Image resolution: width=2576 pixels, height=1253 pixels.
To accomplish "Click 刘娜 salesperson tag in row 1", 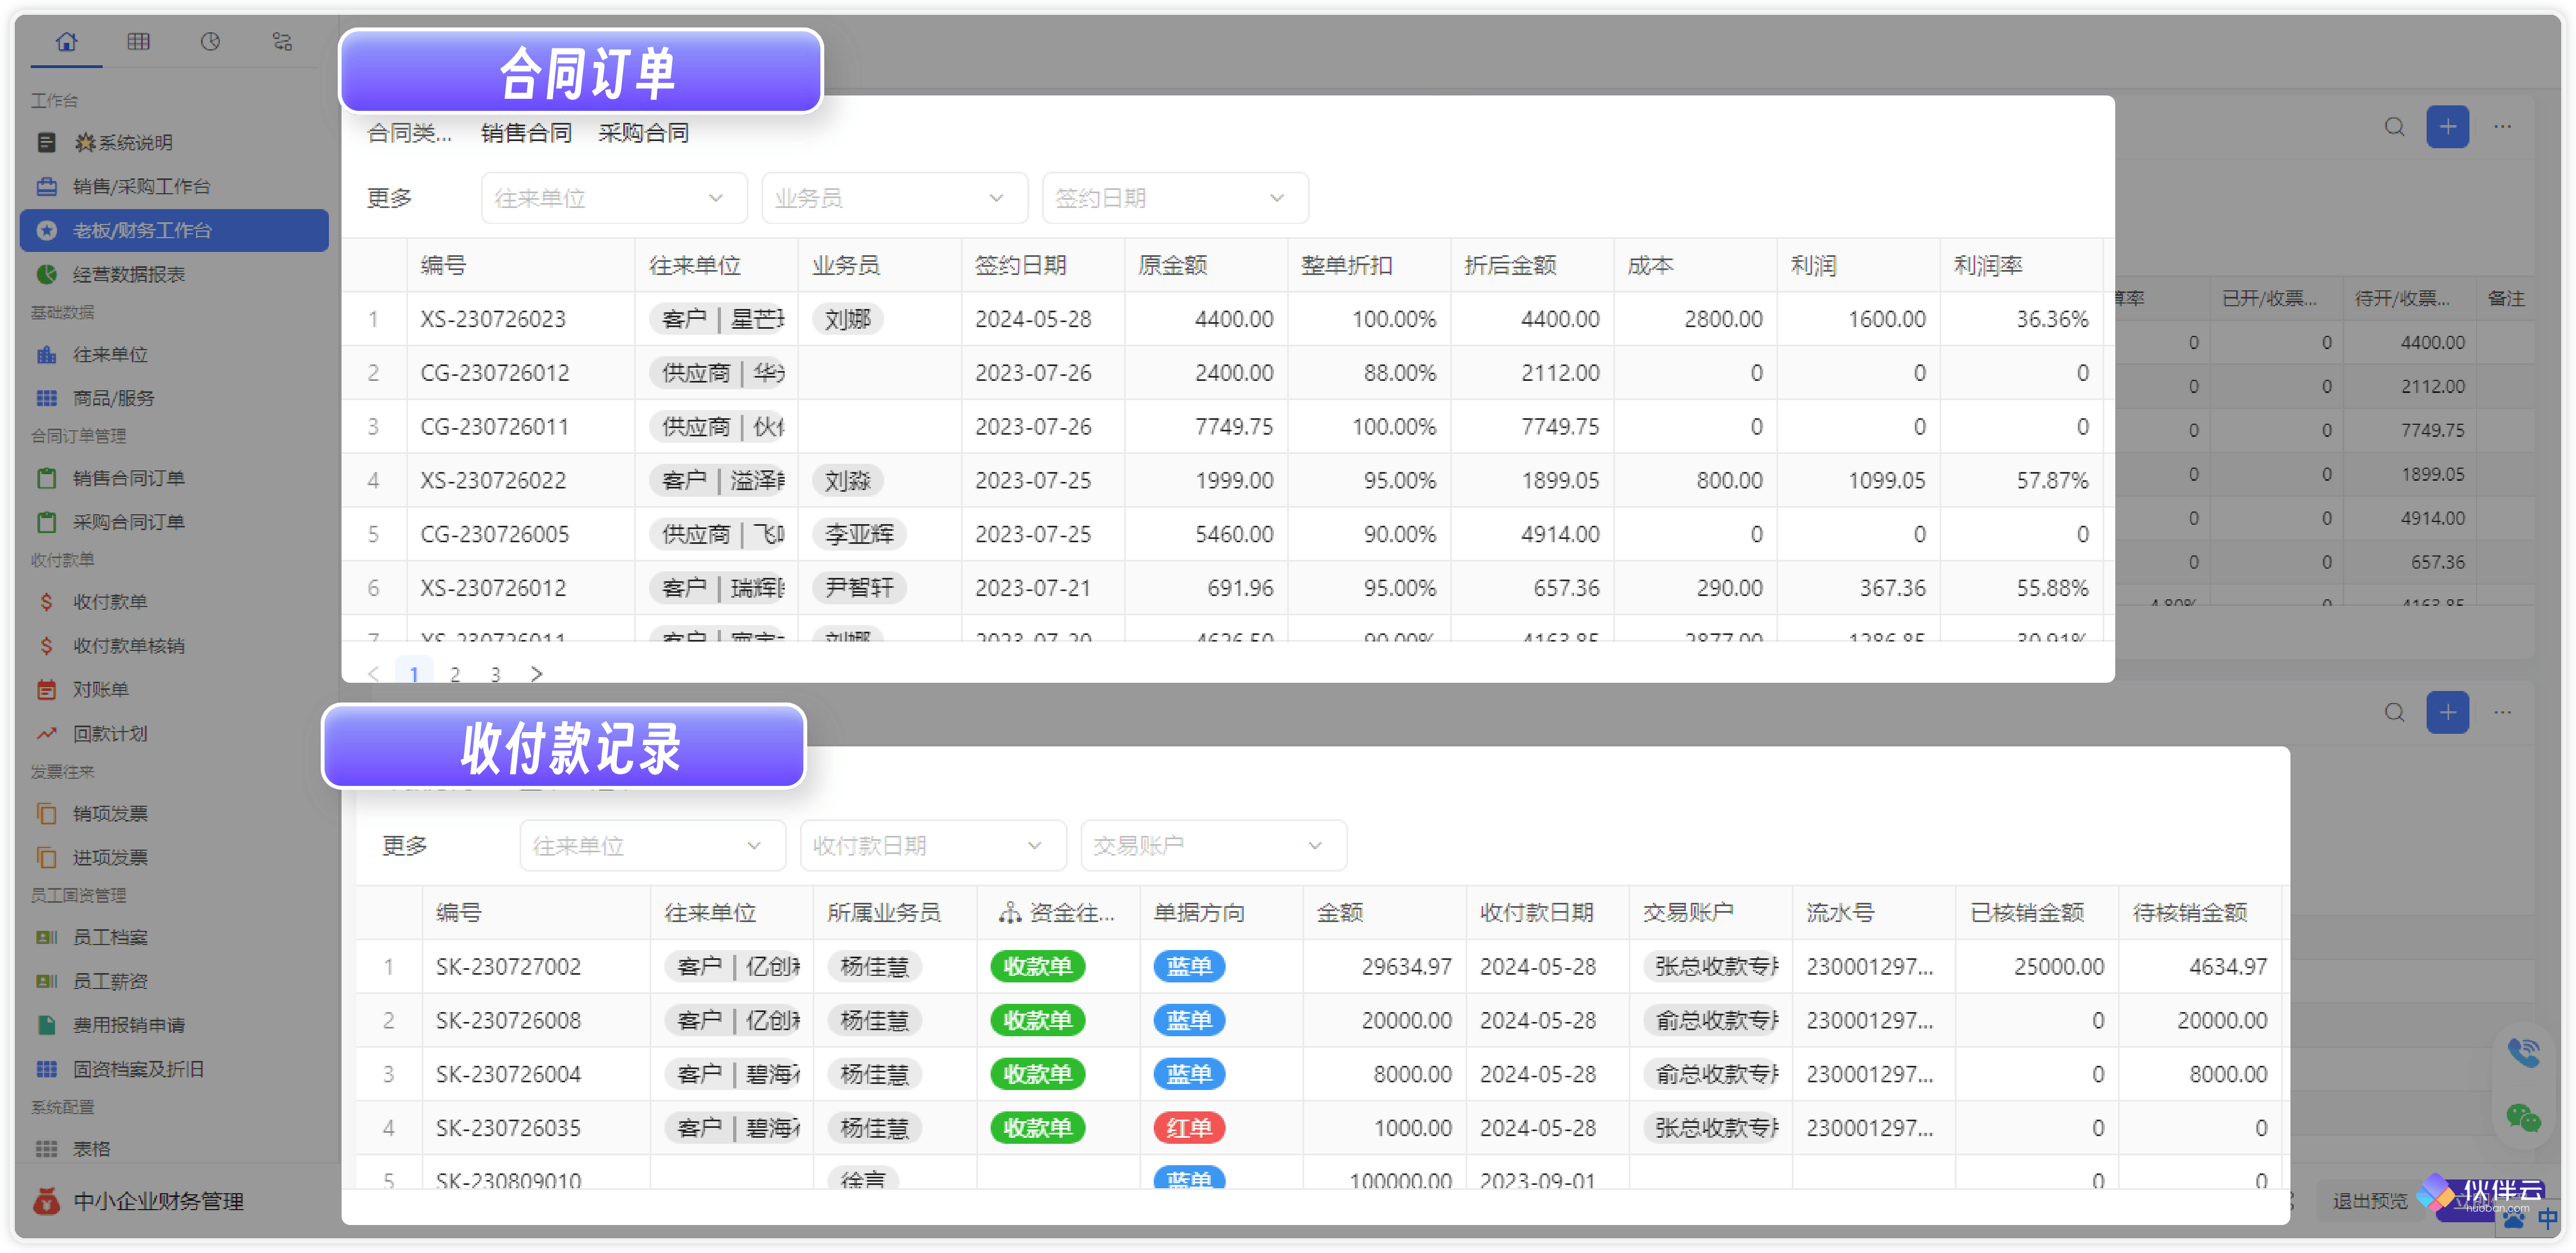I will coord(848,319).
